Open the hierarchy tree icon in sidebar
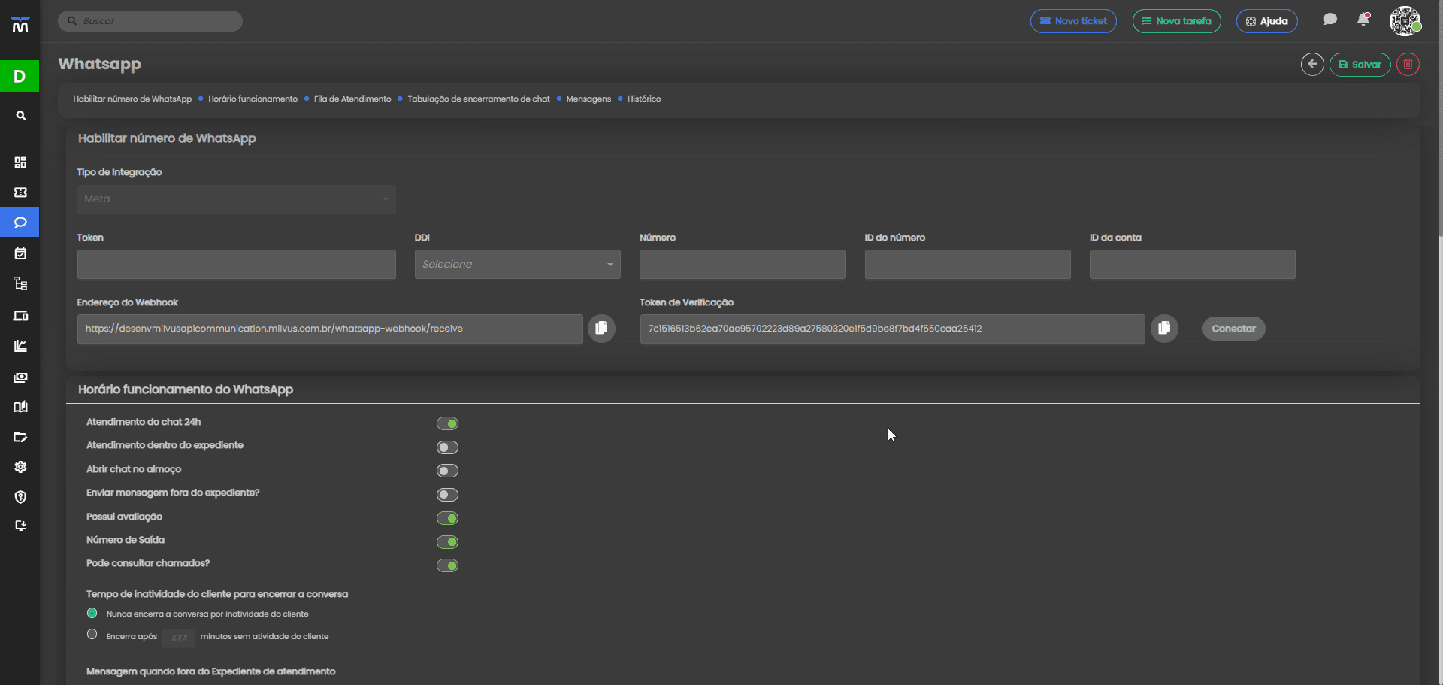 click(20, 284)
